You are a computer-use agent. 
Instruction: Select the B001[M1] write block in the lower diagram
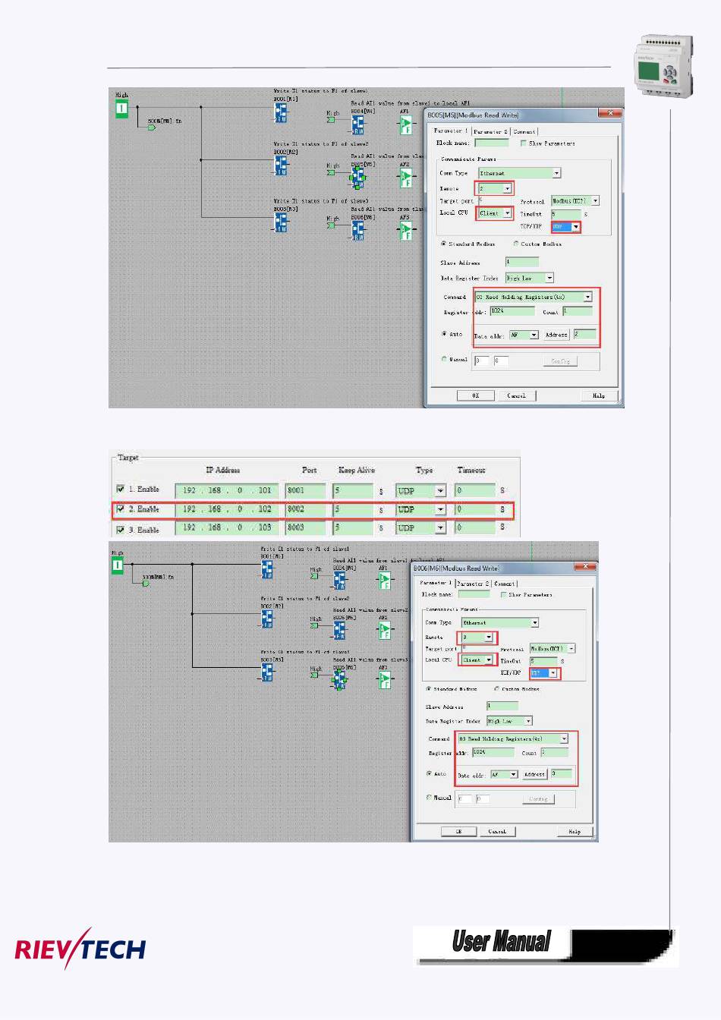coord(267,569)
